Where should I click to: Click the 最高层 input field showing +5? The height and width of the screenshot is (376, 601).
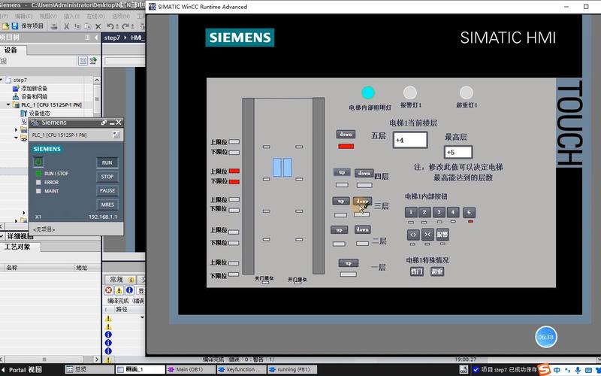[458, 152]
